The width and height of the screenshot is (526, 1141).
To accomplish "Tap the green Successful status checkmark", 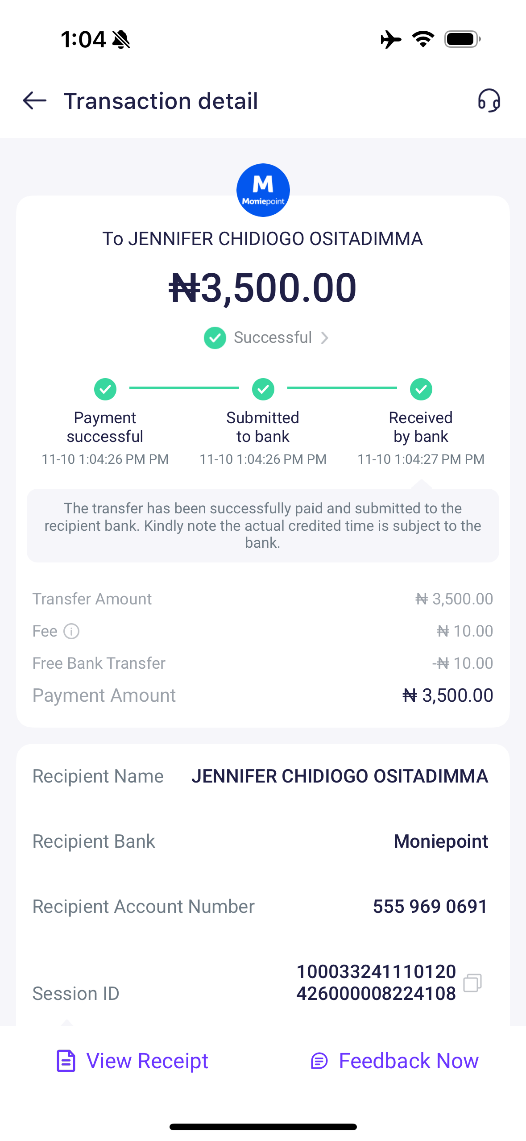I will (x=215, y=338).
